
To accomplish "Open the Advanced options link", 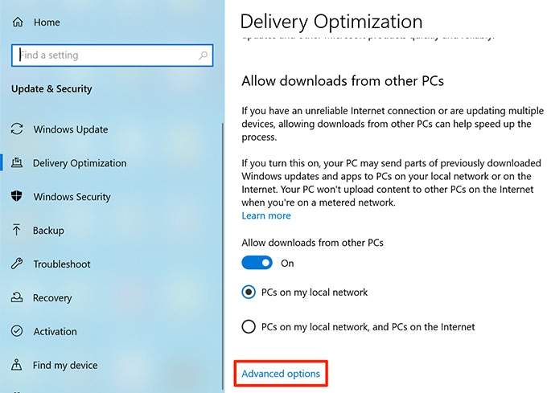I will 281,374.
